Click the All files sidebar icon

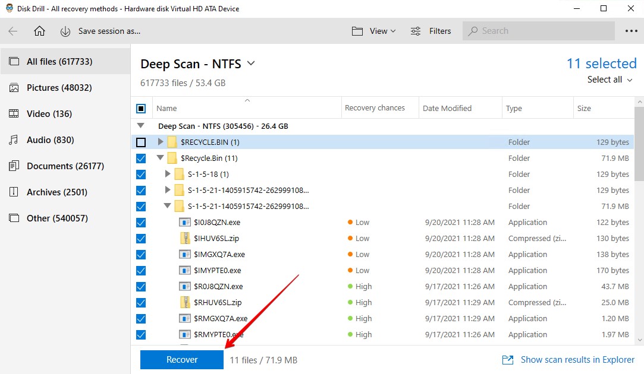[x=14, y=62]
